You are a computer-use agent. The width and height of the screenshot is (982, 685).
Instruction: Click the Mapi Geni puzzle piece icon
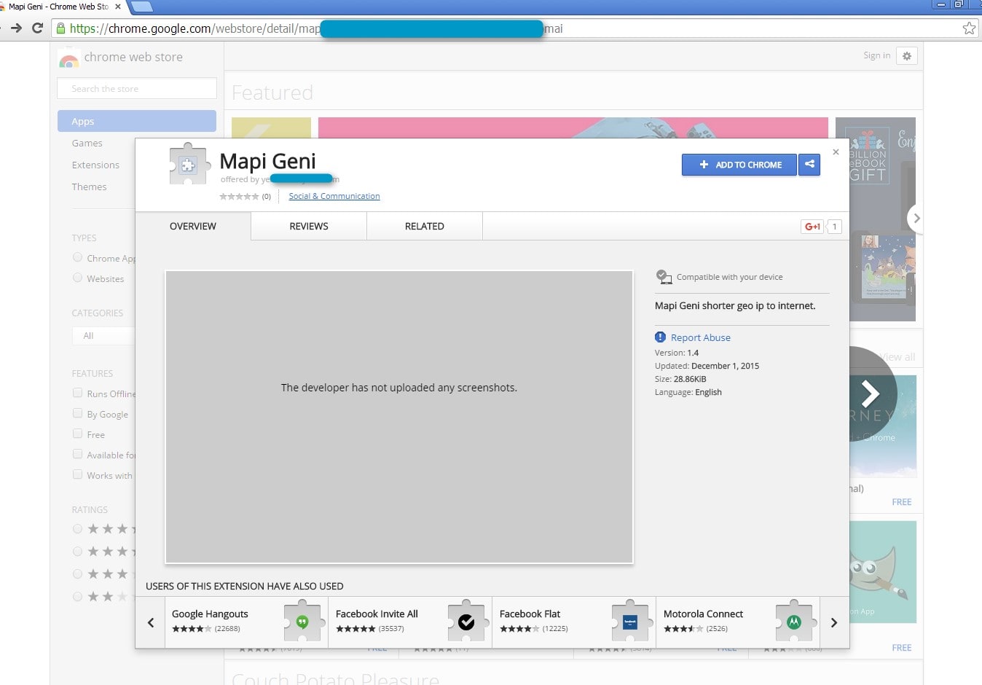[x=188, y=165]
